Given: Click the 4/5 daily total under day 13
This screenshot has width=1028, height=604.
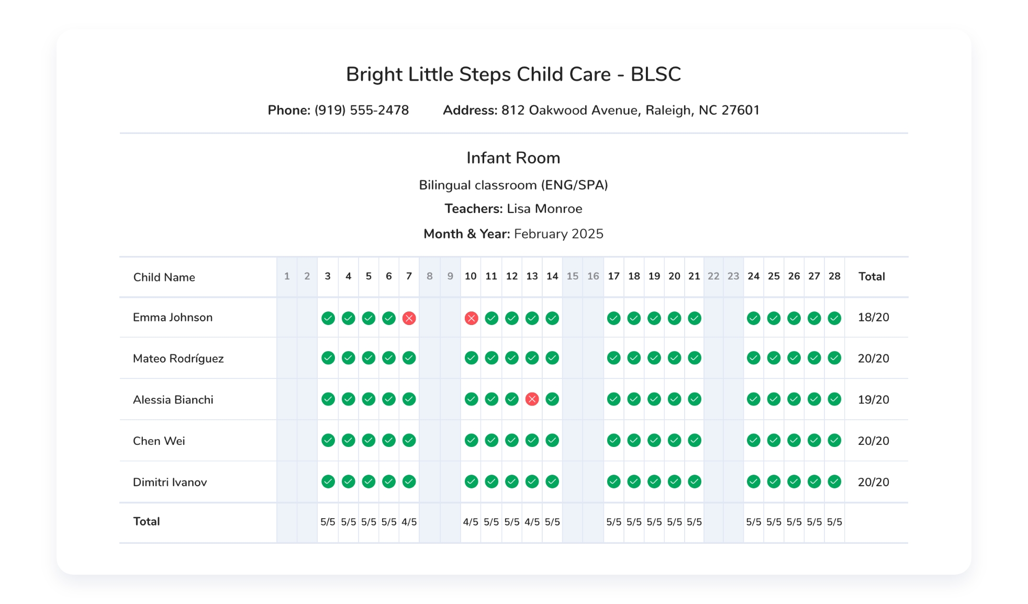Looking at the screenshot, I should pyautogui.click(x=532, y=522).
